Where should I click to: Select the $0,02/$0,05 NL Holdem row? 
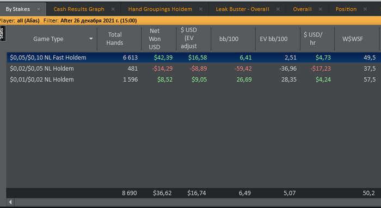194,69
